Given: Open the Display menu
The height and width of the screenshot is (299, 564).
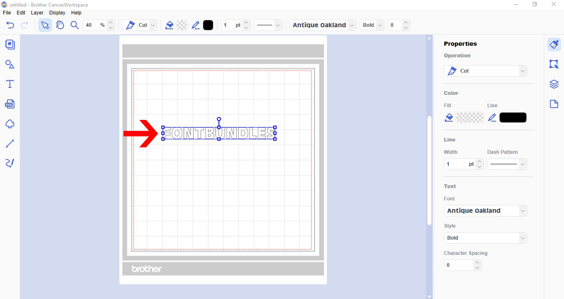Looking at the screenshot, I should pyautogui.click(x=57, y=13).
